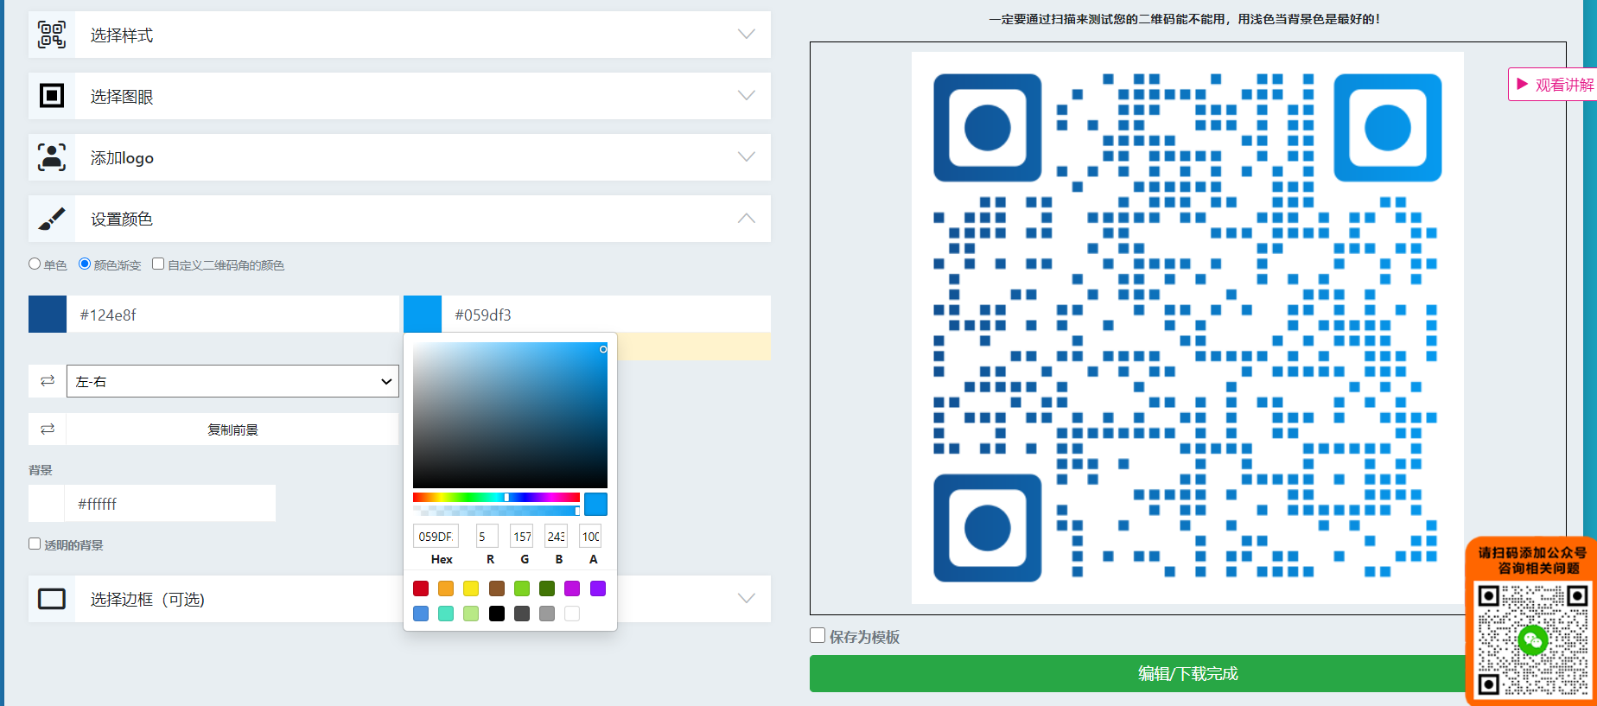
Task: Expand the 选择样式 section chevron
Action: point(747,35)
